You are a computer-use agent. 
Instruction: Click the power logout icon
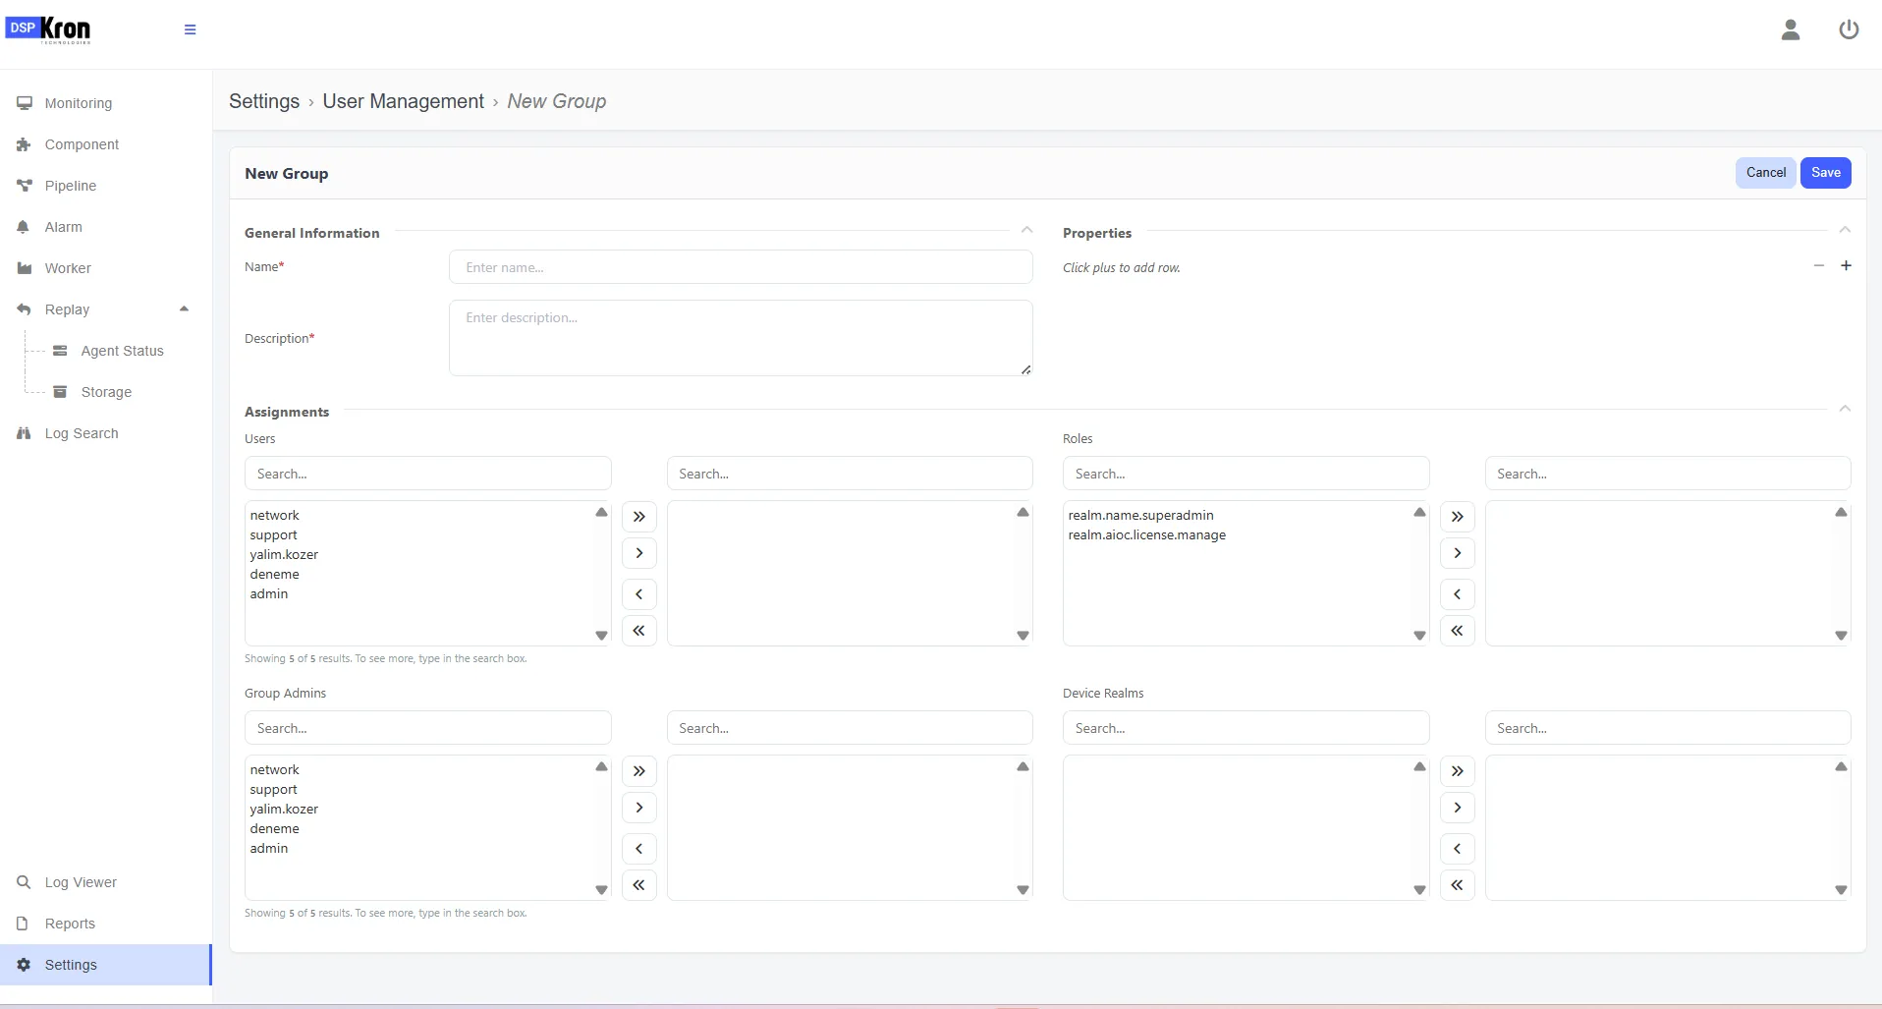click(1849, 30)
